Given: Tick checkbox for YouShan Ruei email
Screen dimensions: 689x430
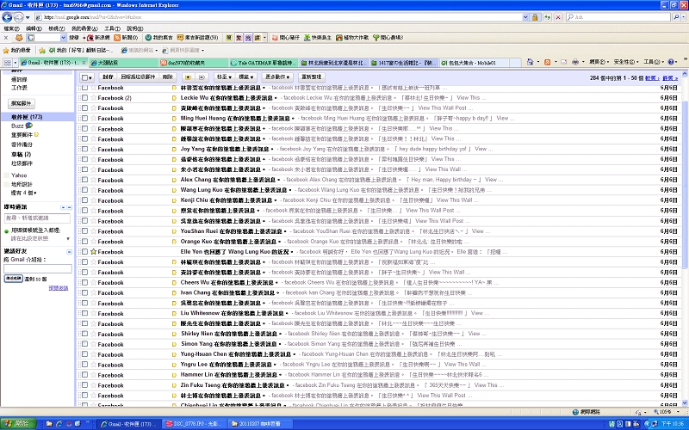Looking at the screenshot, I should [x=84, y=231].
